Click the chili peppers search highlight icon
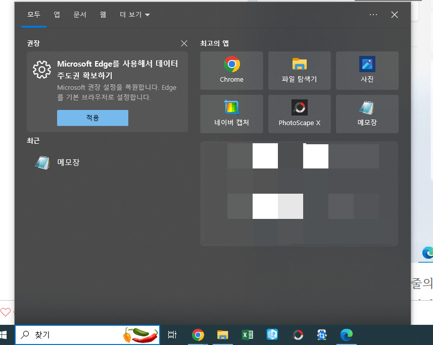This screenshot has width=433, height=345. (140, 335)
